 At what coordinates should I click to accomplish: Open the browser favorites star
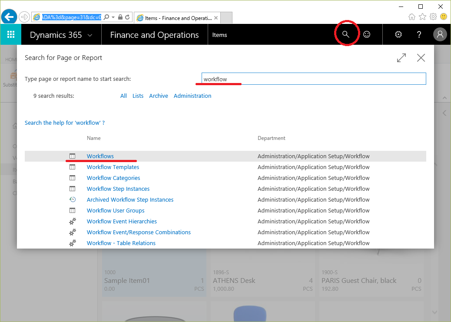tap(422, 17)
